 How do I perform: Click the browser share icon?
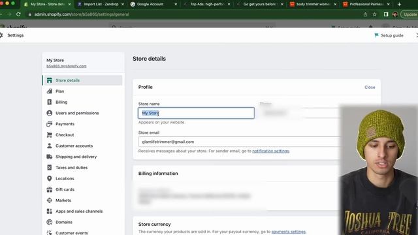click(365, 14)
